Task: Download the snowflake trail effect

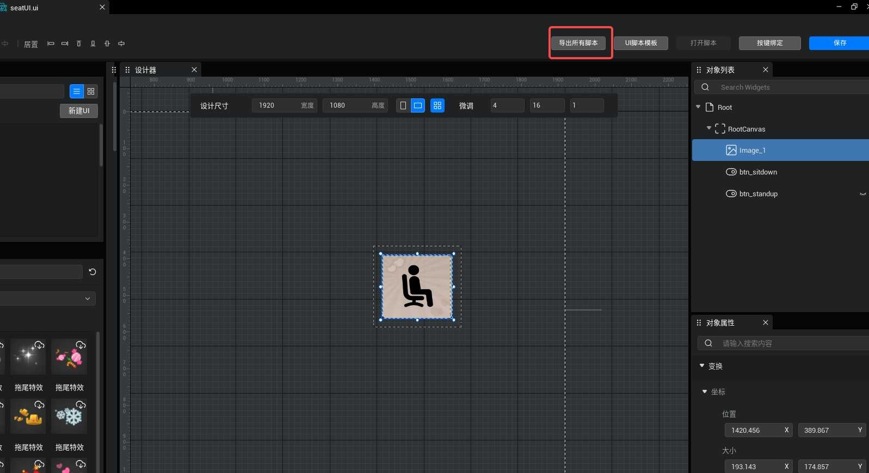Action: pyautogui.click(x=81, y=404)
